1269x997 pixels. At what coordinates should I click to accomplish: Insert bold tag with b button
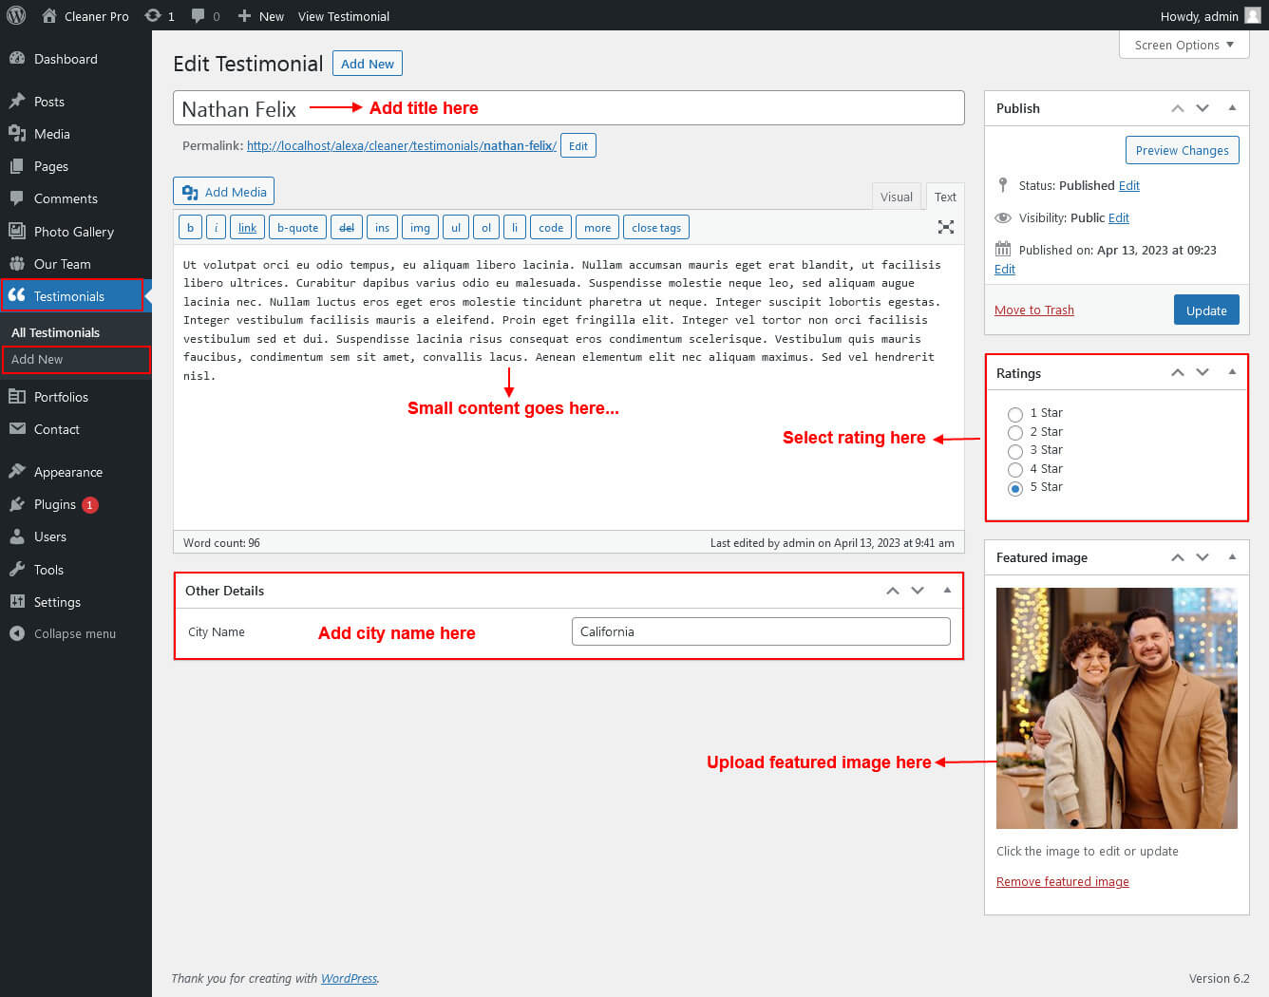[x=190, y=228]
